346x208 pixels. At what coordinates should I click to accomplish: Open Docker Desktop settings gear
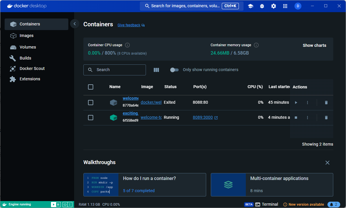point(274,6)
